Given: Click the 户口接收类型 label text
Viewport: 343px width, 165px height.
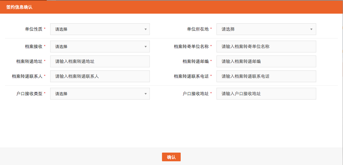Looking at the screenshot, I should click(x=29, y=94).
